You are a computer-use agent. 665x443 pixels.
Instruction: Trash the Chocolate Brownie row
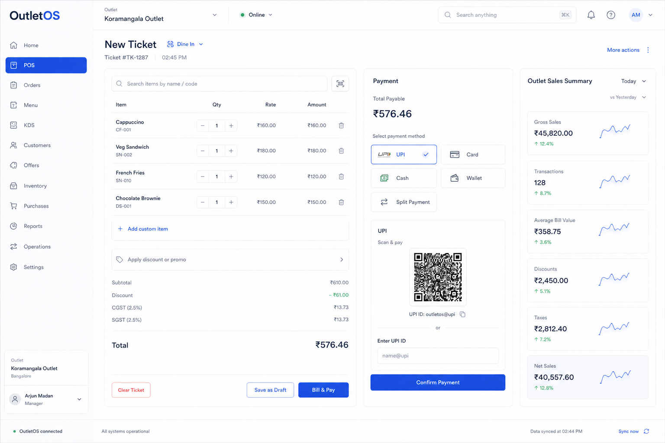point(341,202)
